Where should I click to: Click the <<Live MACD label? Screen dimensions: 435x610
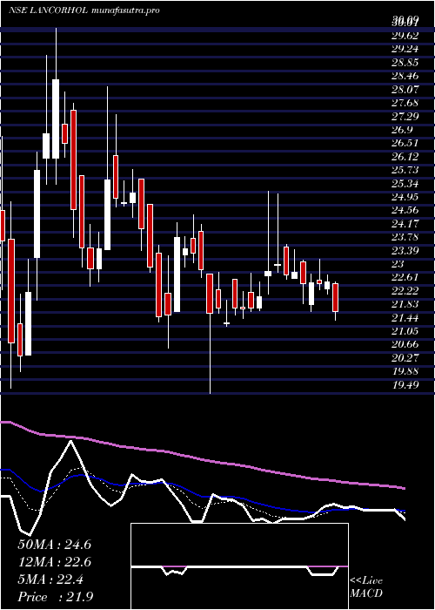pos(366,587)
